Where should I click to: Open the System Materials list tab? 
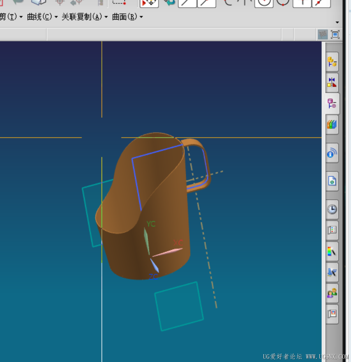[332, 230]
